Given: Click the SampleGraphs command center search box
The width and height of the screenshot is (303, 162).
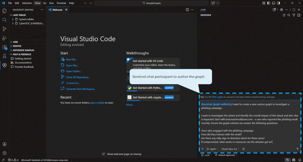Looking at the screenshot, I should tap(151, 3).
